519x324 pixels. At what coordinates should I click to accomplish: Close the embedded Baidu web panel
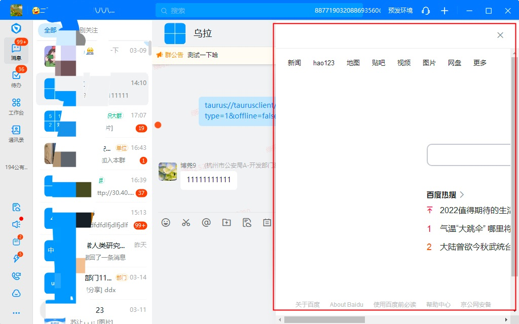[x=500, y=35]
